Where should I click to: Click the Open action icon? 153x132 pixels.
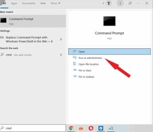[74, 51]
